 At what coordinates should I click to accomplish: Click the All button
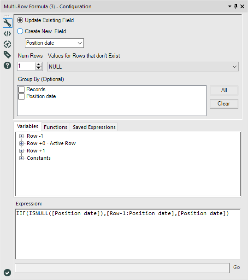tap(224, 90)
